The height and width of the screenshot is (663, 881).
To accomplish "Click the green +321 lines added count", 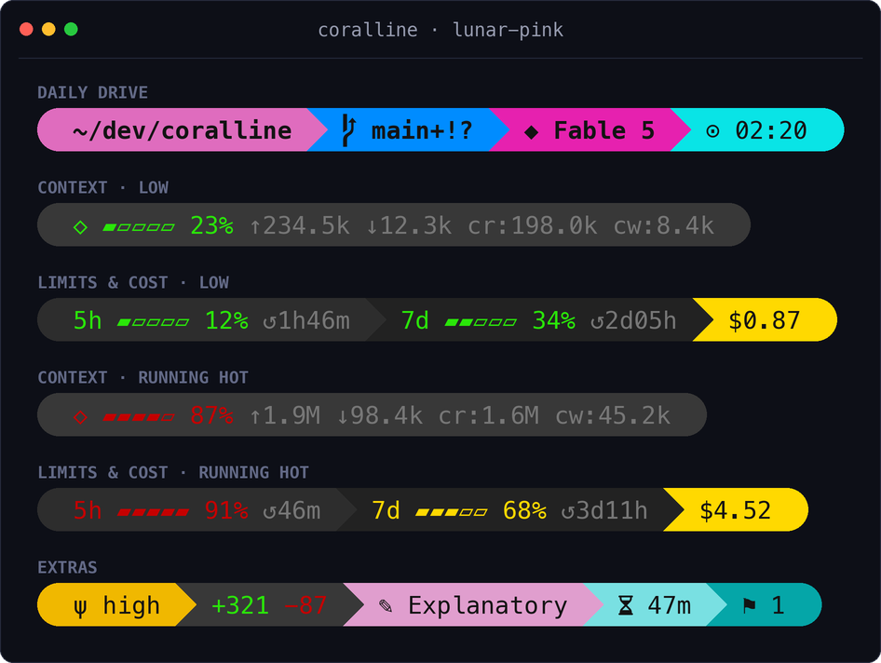I will 240,605.
